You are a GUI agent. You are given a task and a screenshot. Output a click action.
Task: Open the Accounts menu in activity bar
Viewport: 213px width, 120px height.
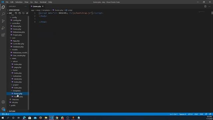point(3,102)
